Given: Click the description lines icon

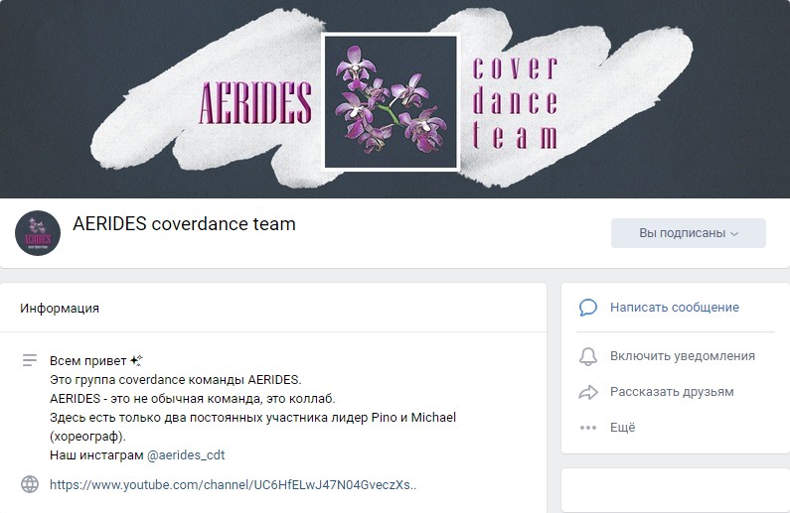Looking at the screenshot, I should click(30, 360).
